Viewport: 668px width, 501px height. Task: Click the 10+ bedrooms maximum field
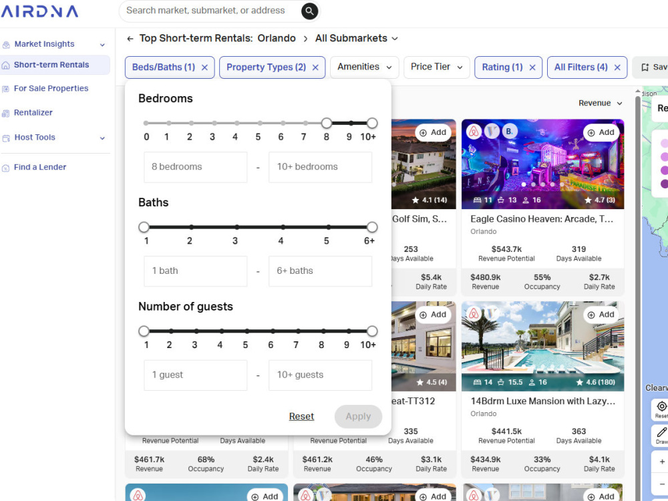321,167
